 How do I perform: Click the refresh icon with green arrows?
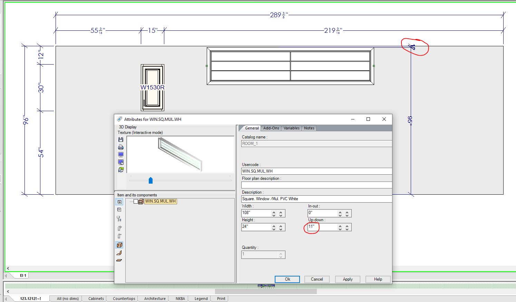(x=120, y=169)
